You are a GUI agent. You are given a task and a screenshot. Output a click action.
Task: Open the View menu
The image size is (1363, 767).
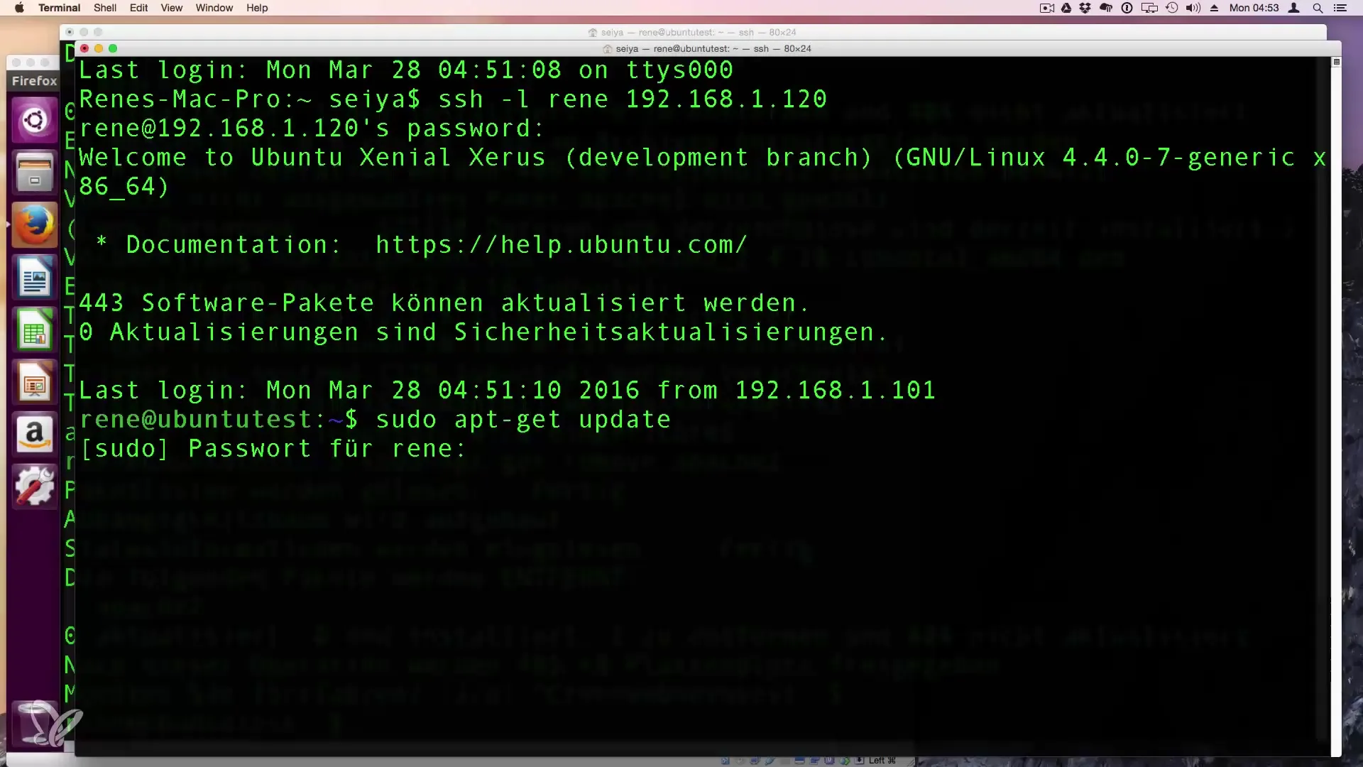pos(171,8)
